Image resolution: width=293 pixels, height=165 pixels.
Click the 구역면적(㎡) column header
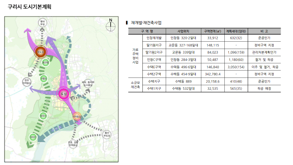pos(212,31)
